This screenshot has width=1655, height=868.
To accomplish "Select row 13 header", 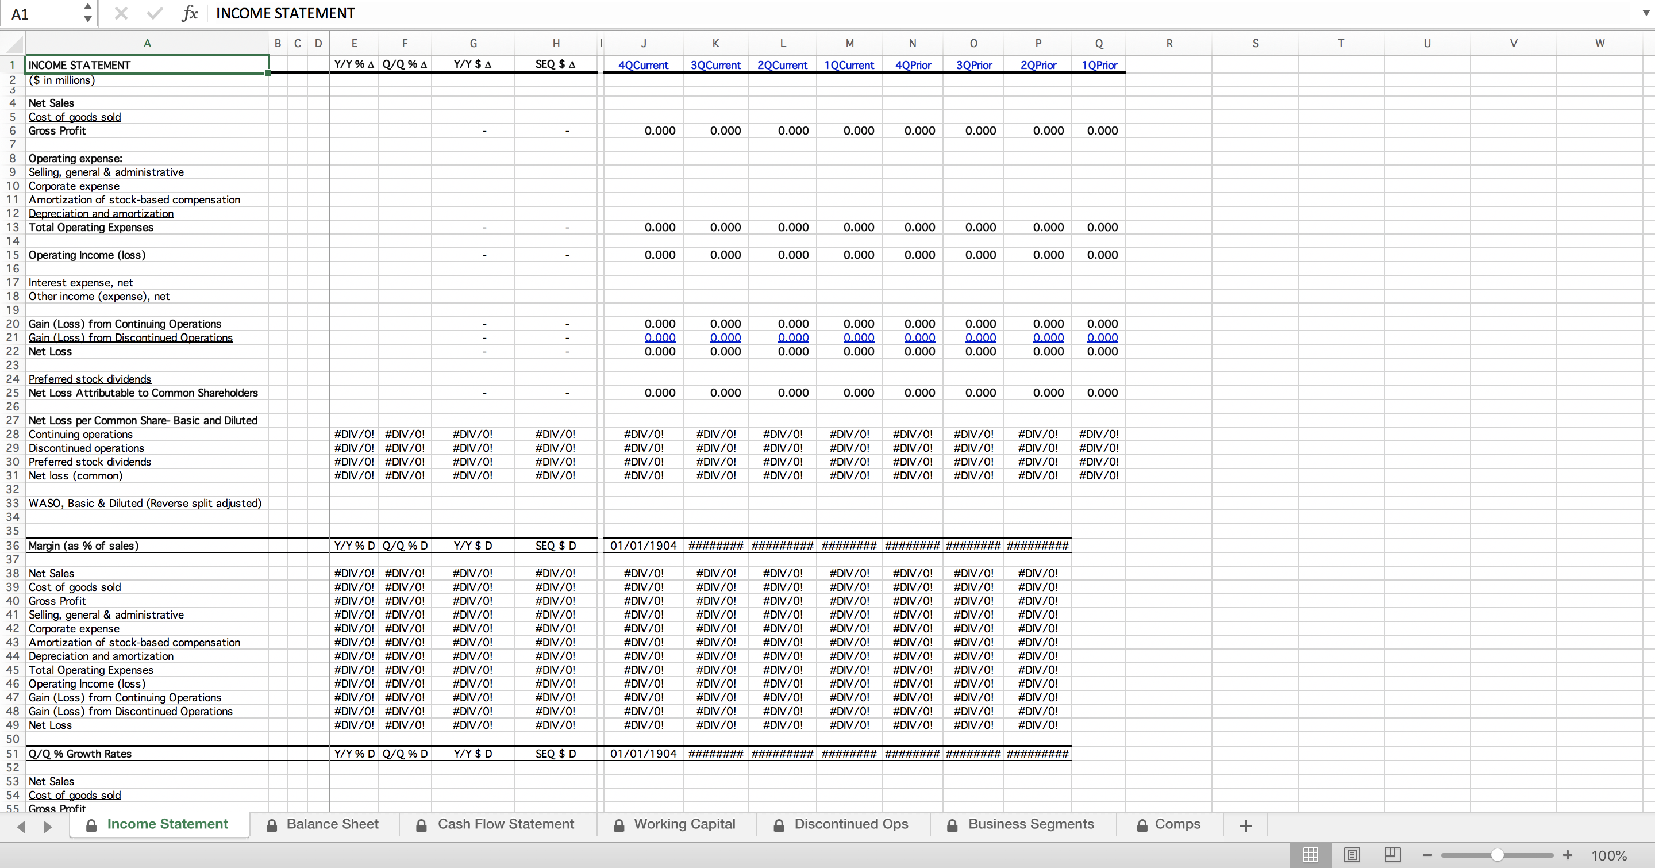I will (13, 228).
